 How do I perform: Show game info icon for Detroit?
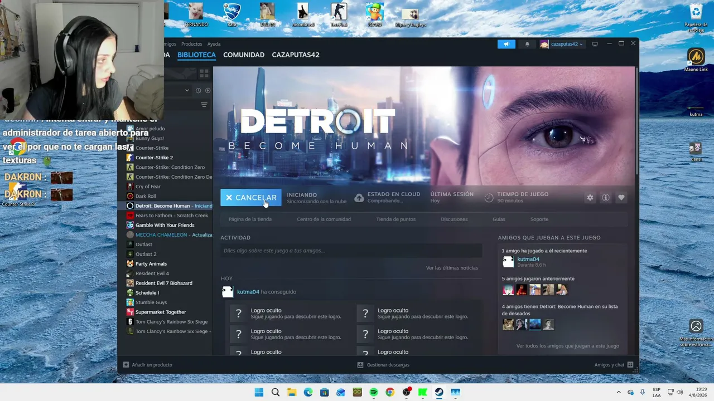605,198
